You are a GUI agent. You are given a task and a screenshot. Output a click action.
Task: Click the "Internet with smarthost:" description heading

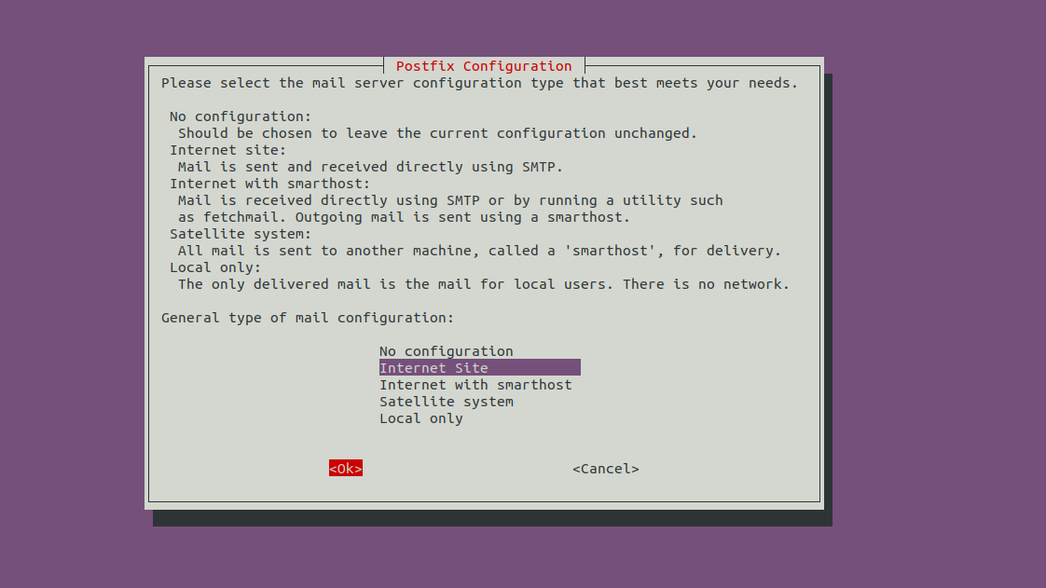[x=269, y=184]
